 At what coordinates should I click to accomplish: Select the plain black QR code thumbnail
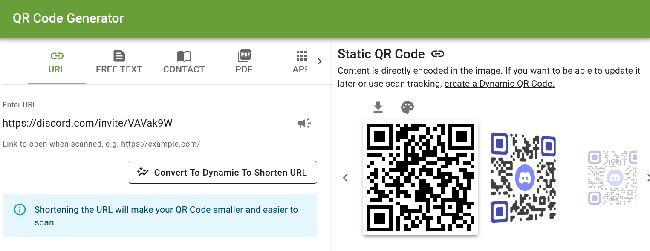(x=421, y=177)
